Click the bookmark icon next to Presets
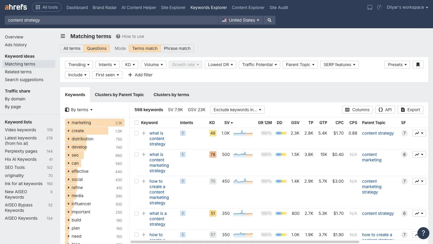Viewport: 433px width, 244px height. 418,65
